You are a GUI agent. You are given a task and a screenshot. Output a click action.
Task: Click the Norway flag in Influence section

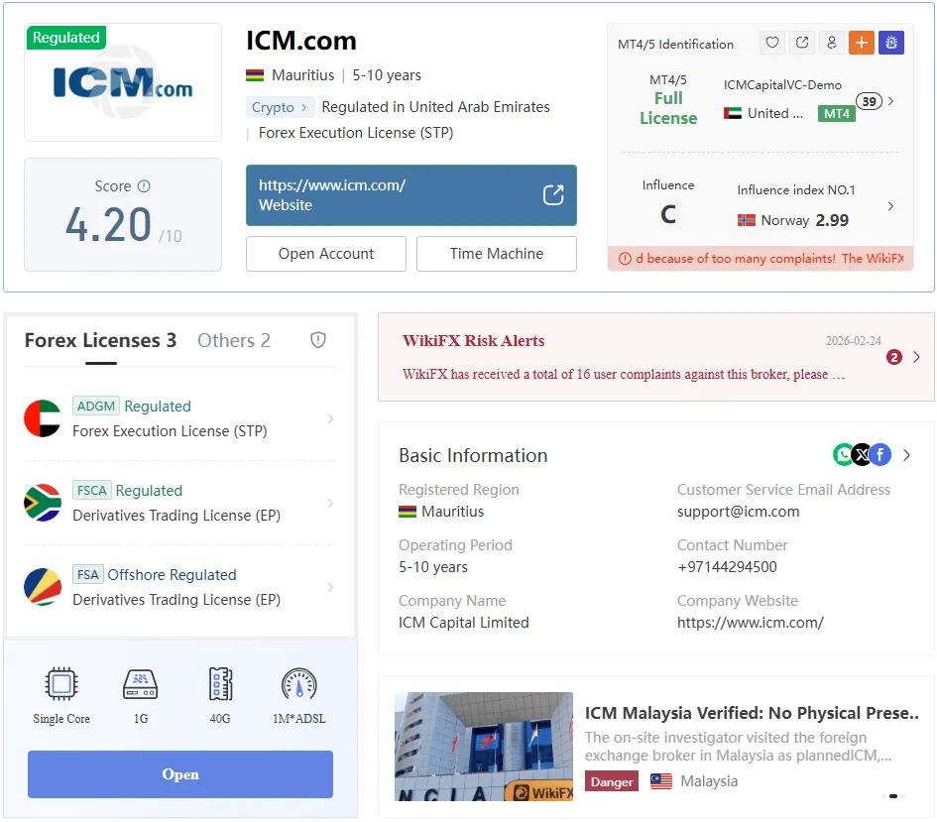point(747,220)
